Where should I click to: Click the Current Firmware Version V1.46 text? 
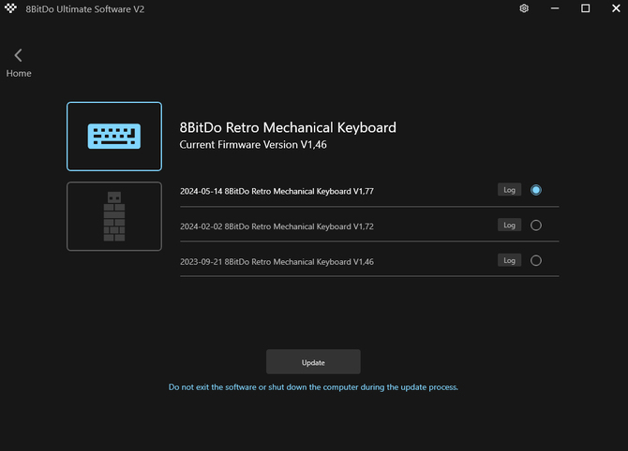[253, 145]
